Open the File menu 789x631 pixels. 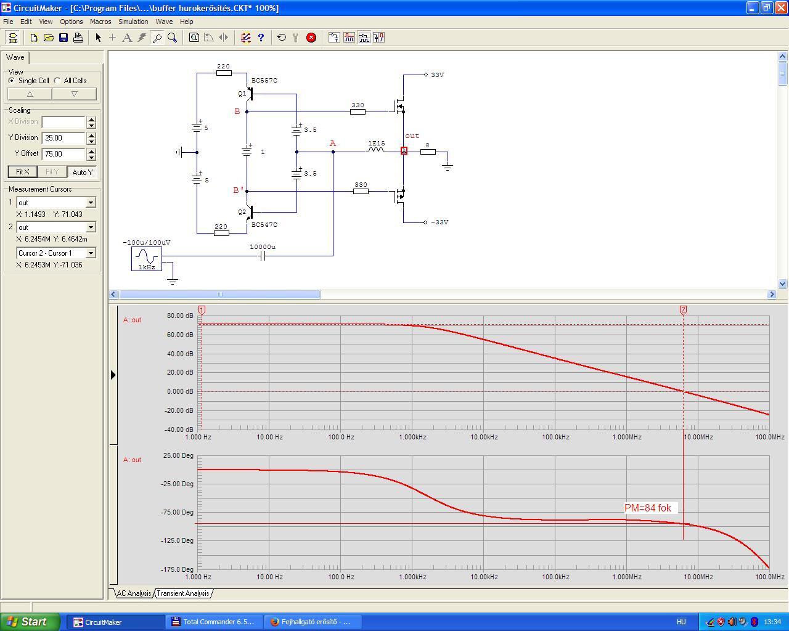point(8,22)
